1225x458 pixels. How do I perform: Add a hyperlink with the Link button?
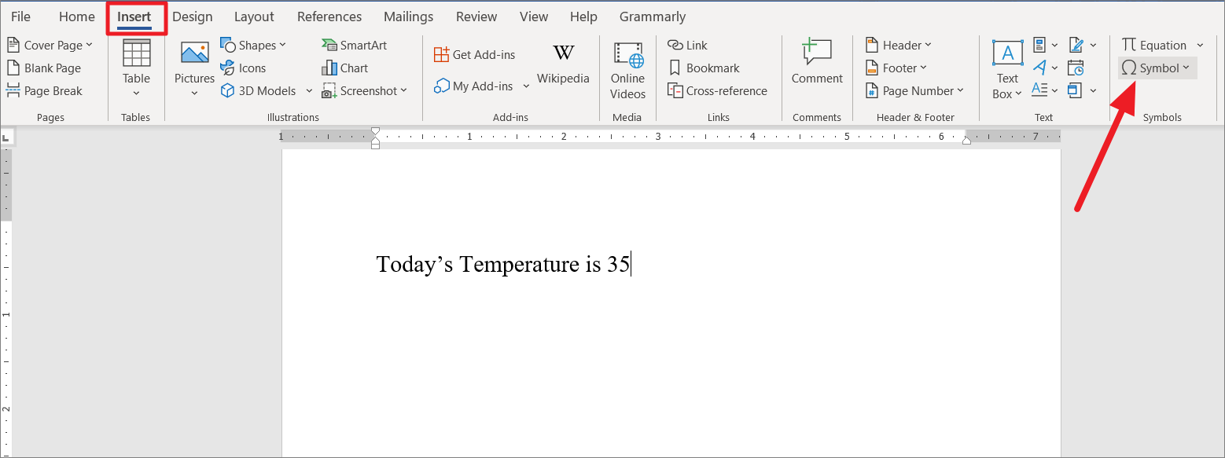pos(686,45)
